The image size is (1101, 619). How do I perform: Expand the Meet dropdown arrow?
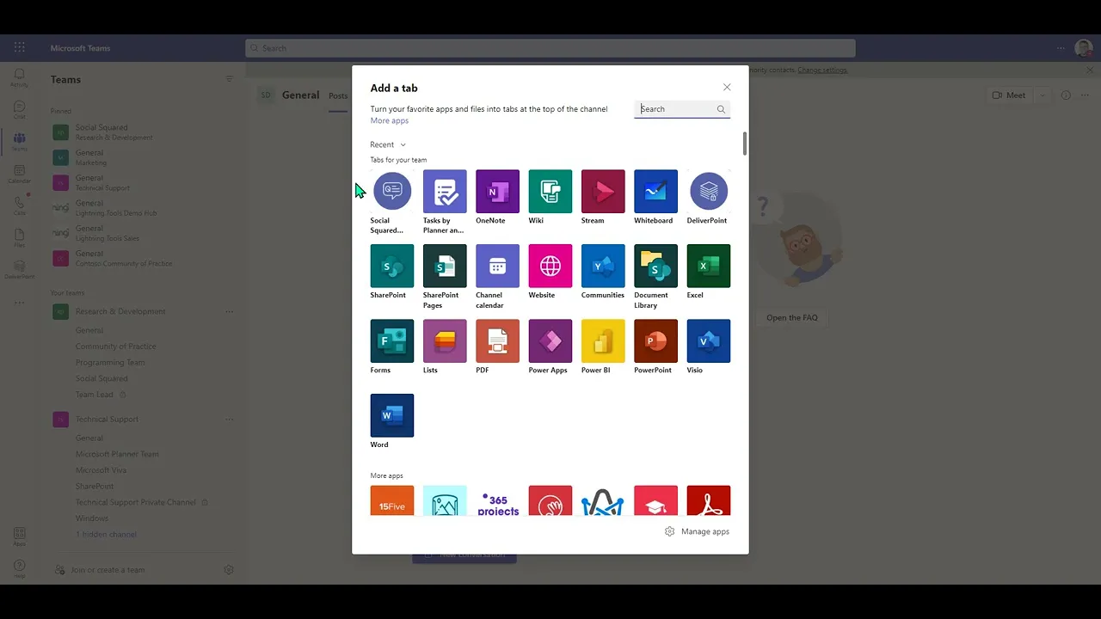(x=1042, y=95)
